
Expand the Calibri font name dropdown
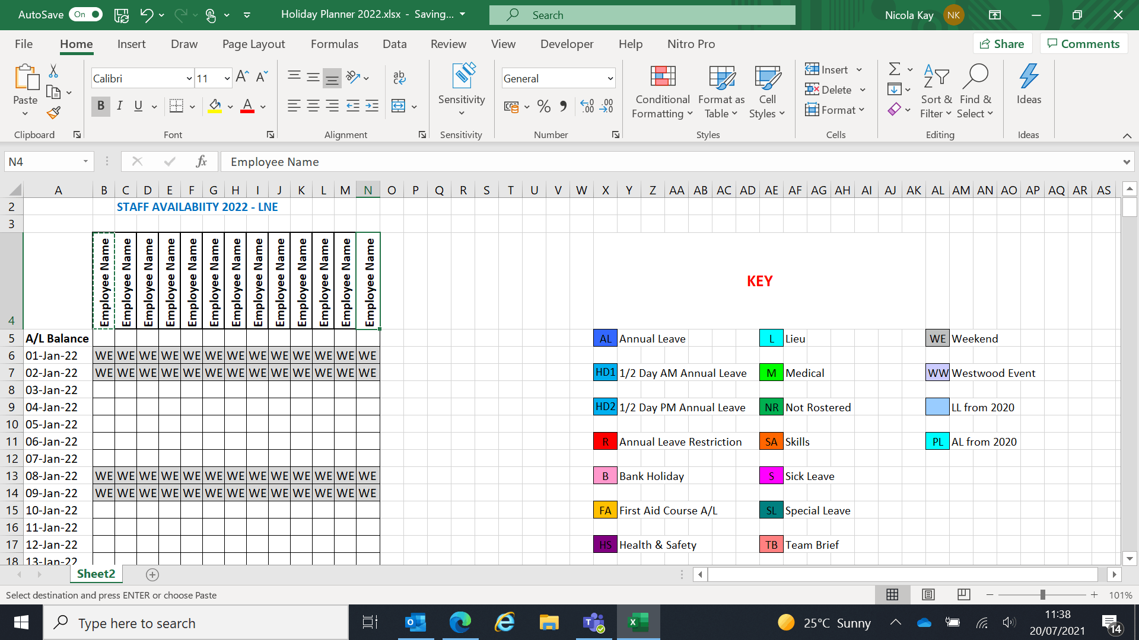(189, 78)
